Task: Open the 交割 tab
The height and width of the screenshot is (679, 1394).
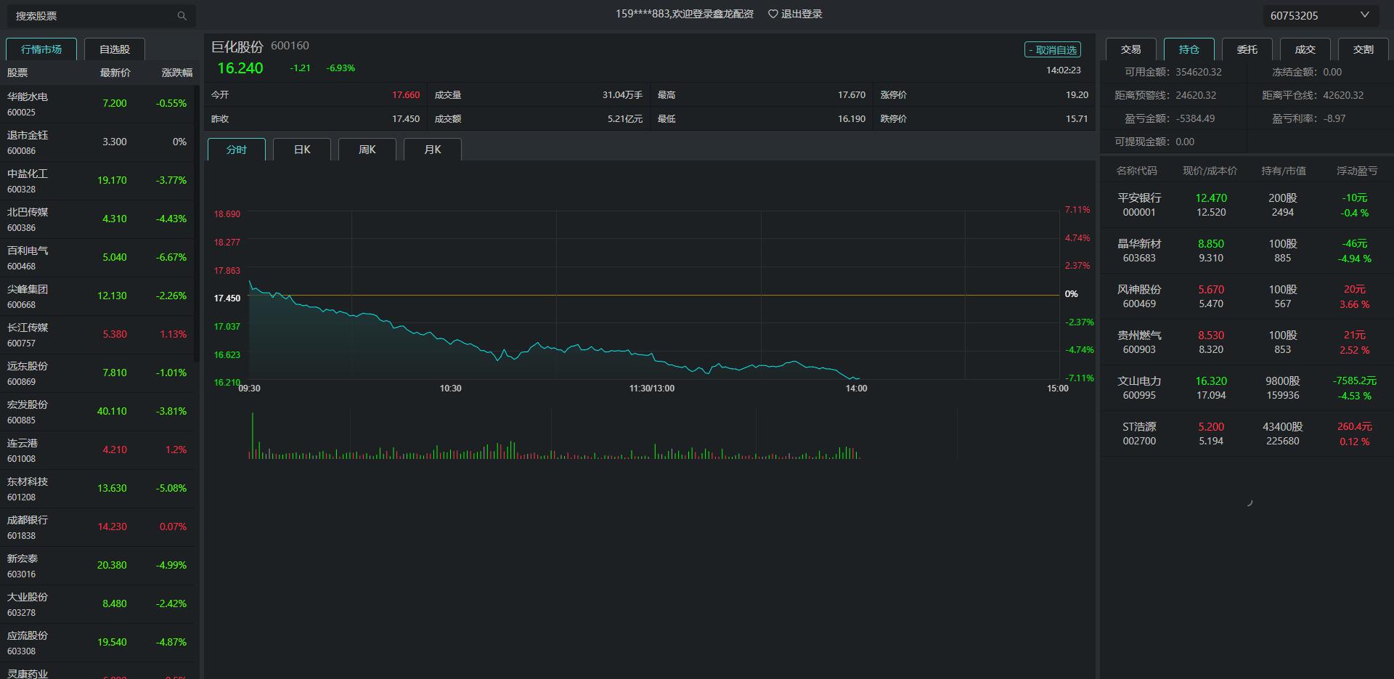Action: coord(1363,49)
